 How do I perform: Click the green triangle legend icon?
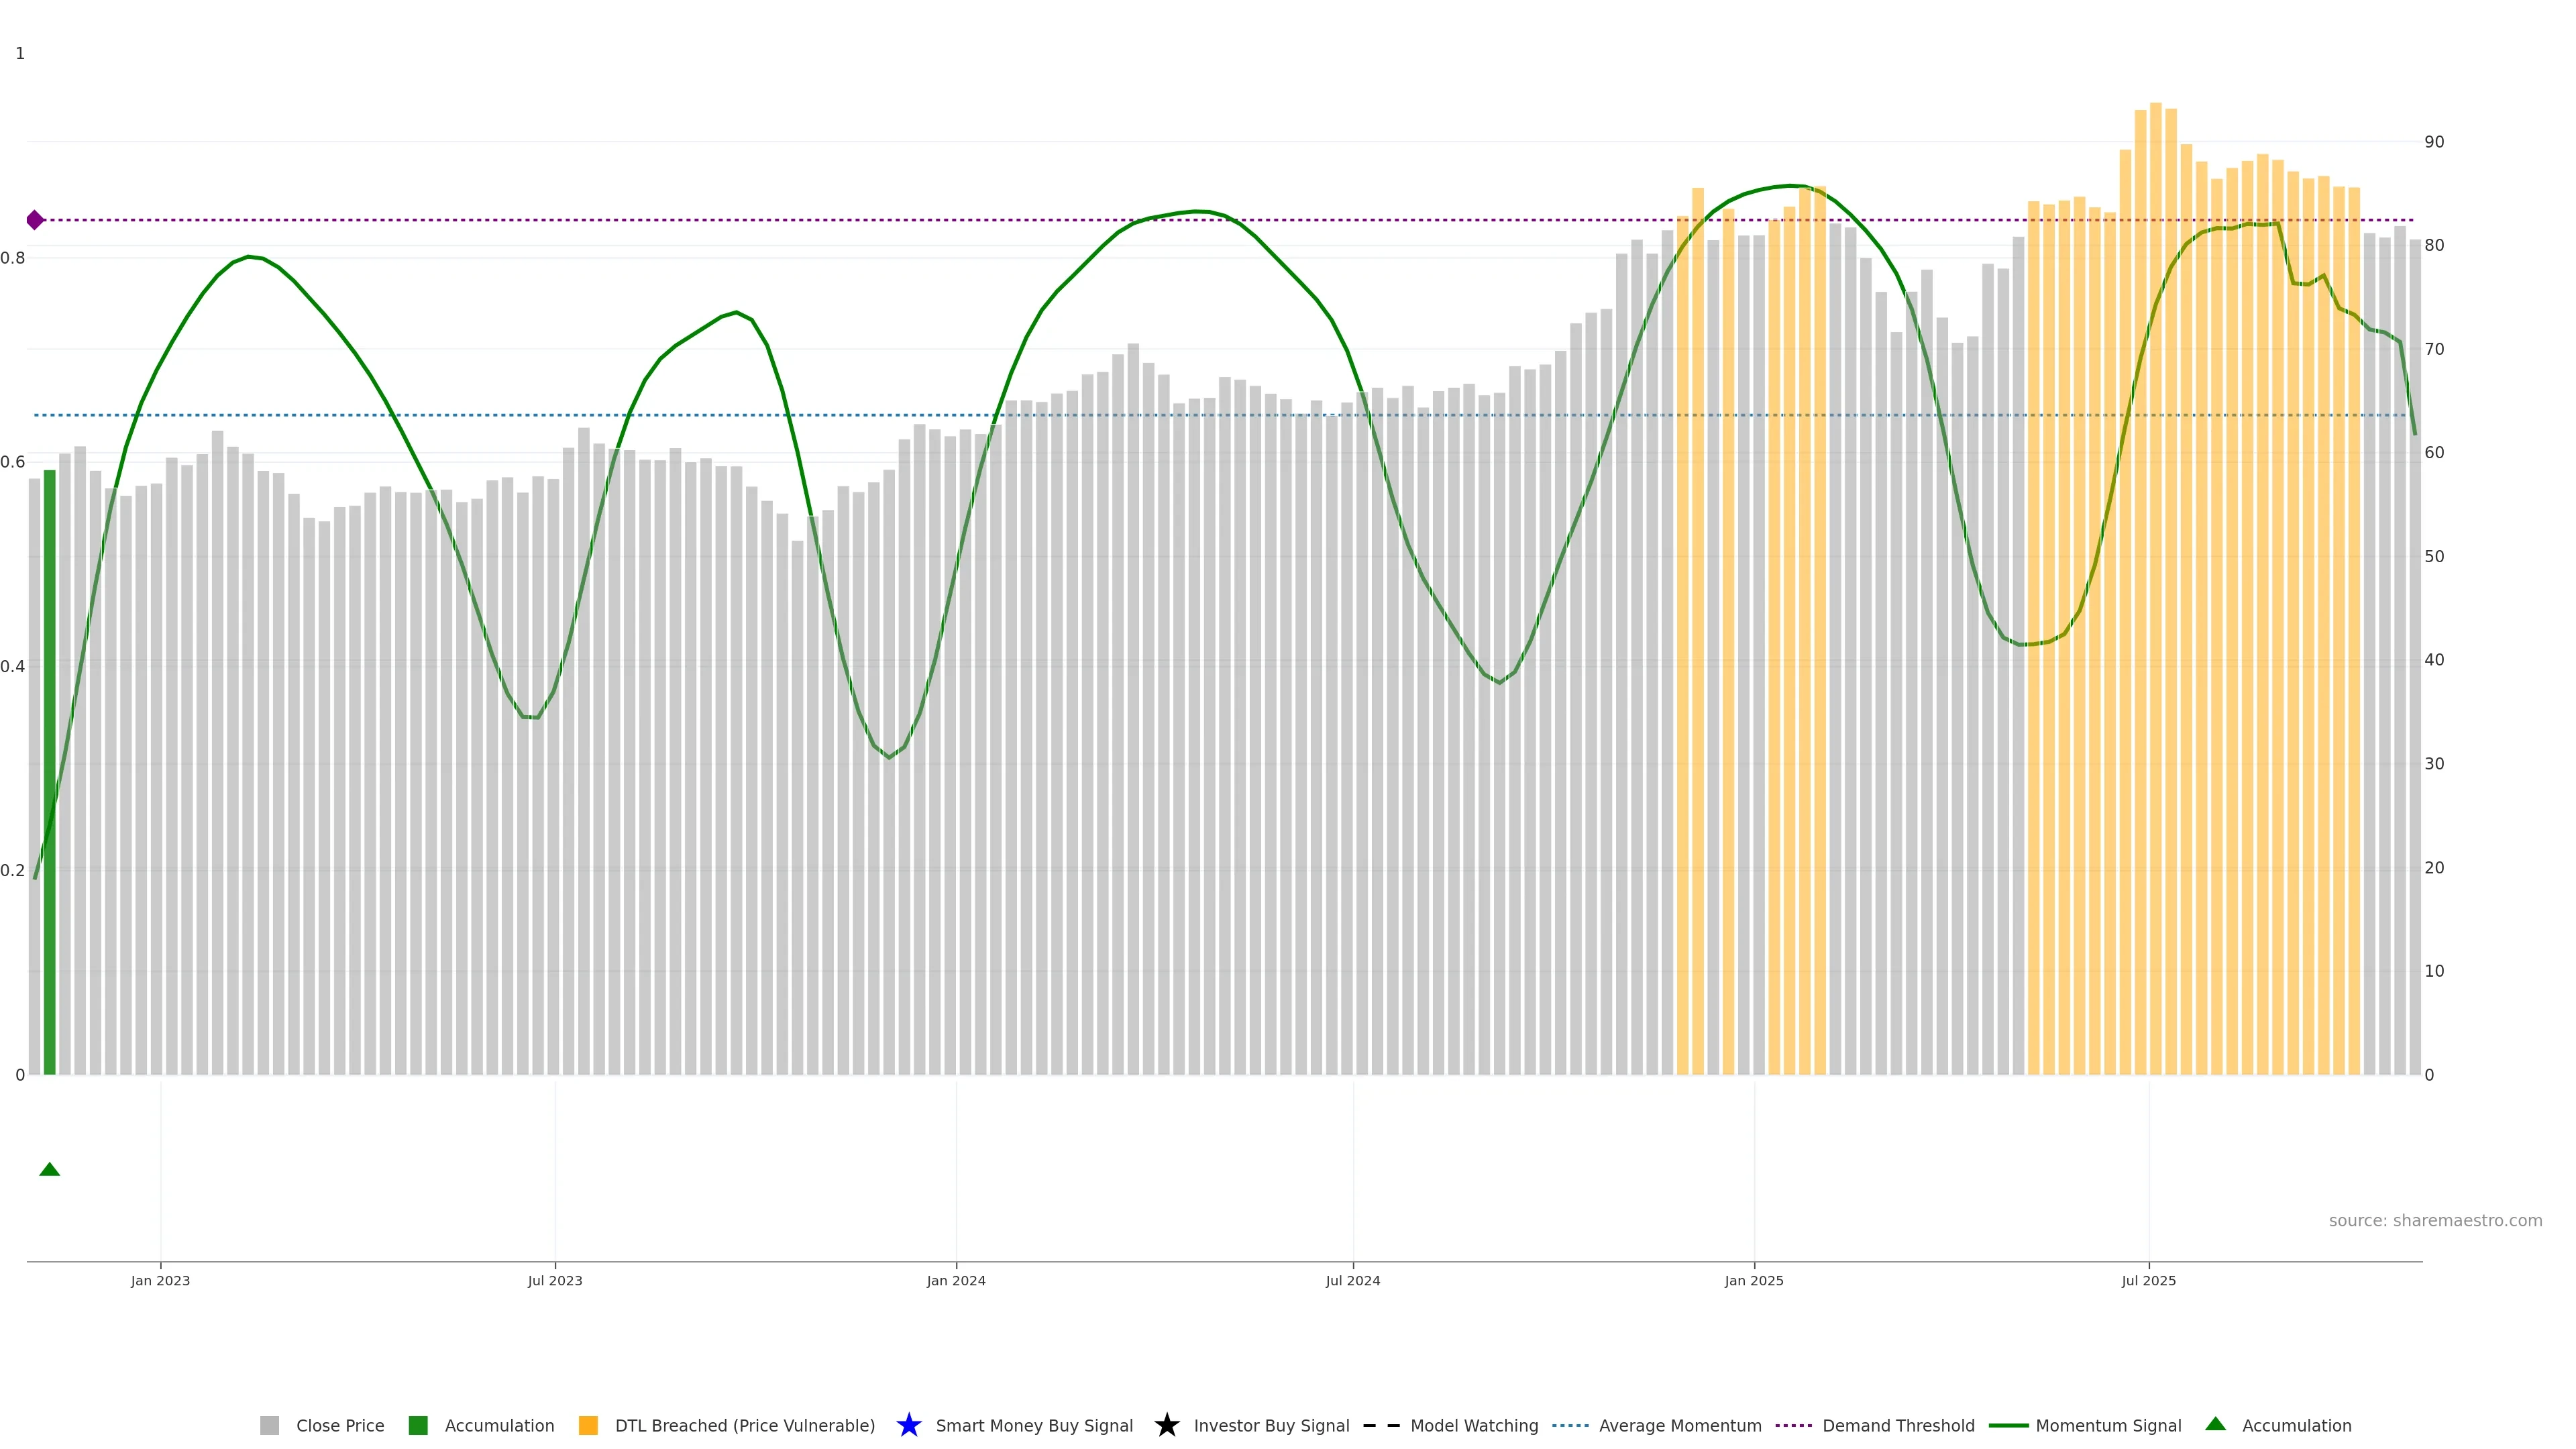pyautogui.click(x=2215, y=1424)
